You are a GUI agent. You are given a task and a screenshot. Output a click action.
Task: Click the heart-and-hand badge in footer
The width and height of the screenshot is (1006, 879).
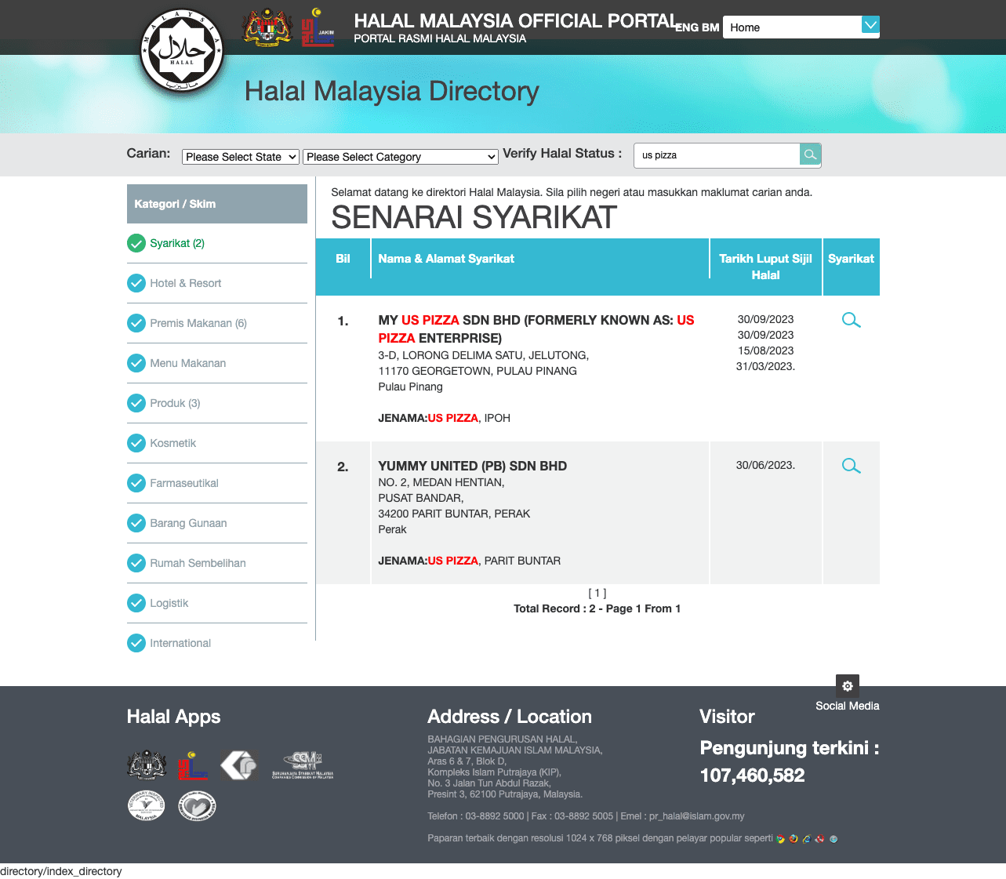coord(197,805)
